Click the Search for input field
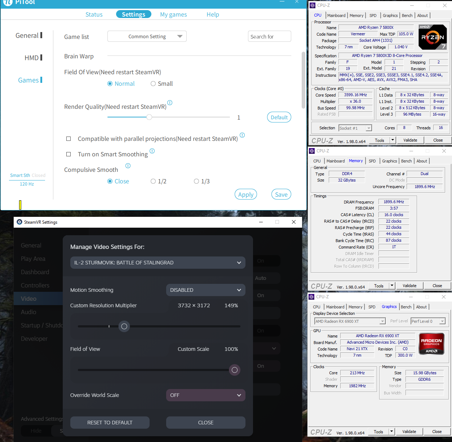The width and height of the screenshot is (452, 442). 270,36
